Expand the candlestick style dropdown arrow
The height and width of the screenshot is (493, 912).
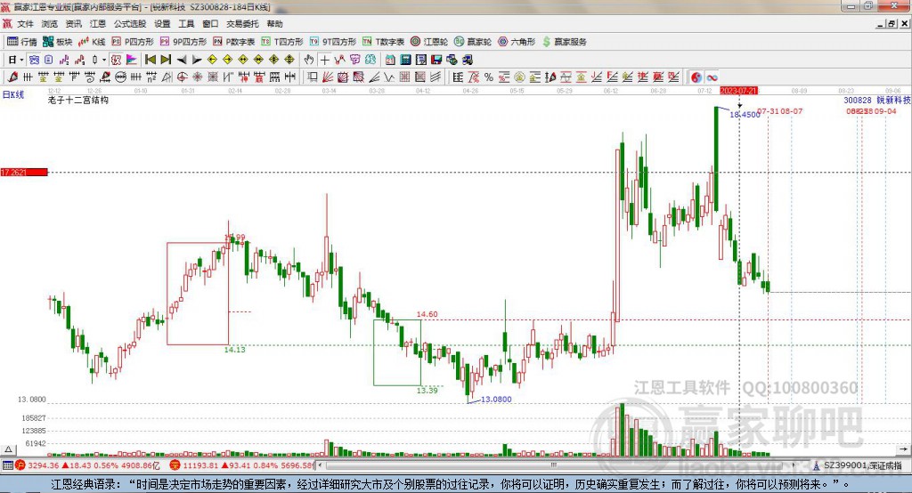[x=104, y=60]
